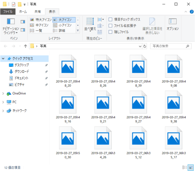
Task: Expand the PC tree node
Action: coord(3,102)
